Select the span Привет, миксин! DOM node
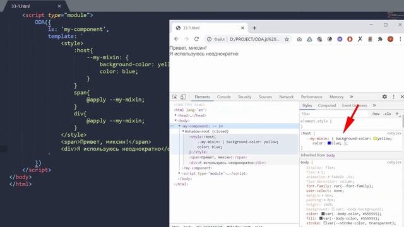 [x=218, y=157]
